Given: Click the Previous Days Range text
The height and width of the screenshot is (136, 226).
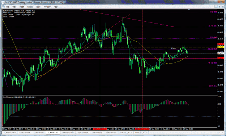Looking at the screenshot, I should pyautogui.click(x=25, y=13).
